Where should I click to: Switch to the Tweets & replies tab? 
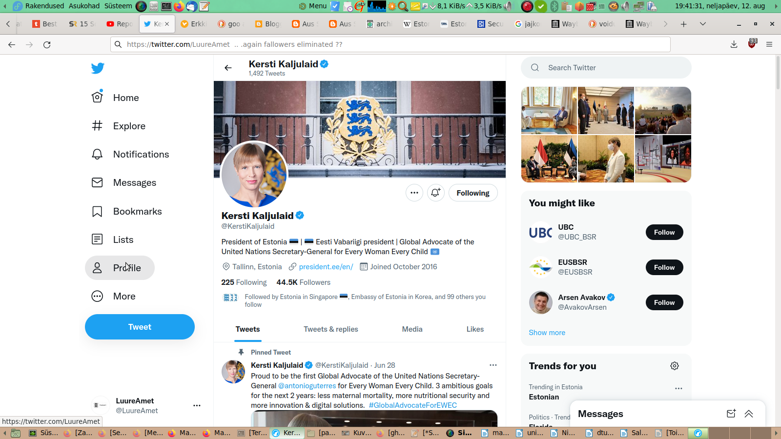click(331, 329)
